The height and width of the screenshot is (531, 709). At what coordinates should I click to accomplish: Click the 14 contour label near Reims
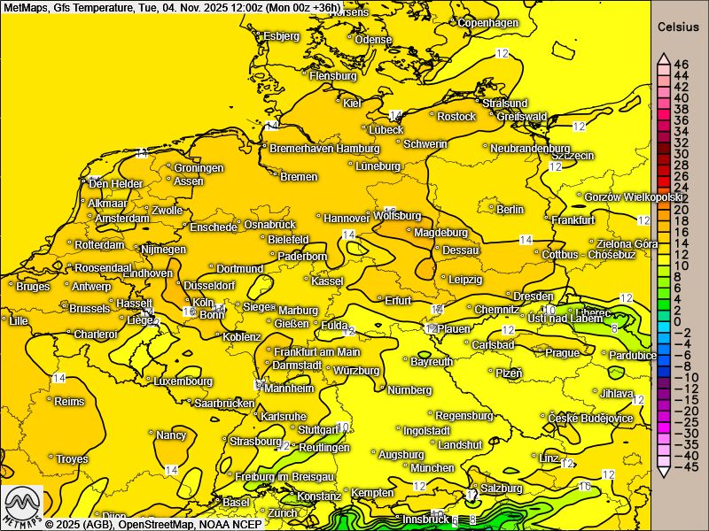(x=58, y=378)
